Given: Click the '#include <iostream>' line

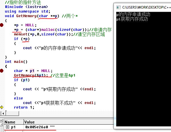Looking at the screenshot, I should (x=26, y=7).
